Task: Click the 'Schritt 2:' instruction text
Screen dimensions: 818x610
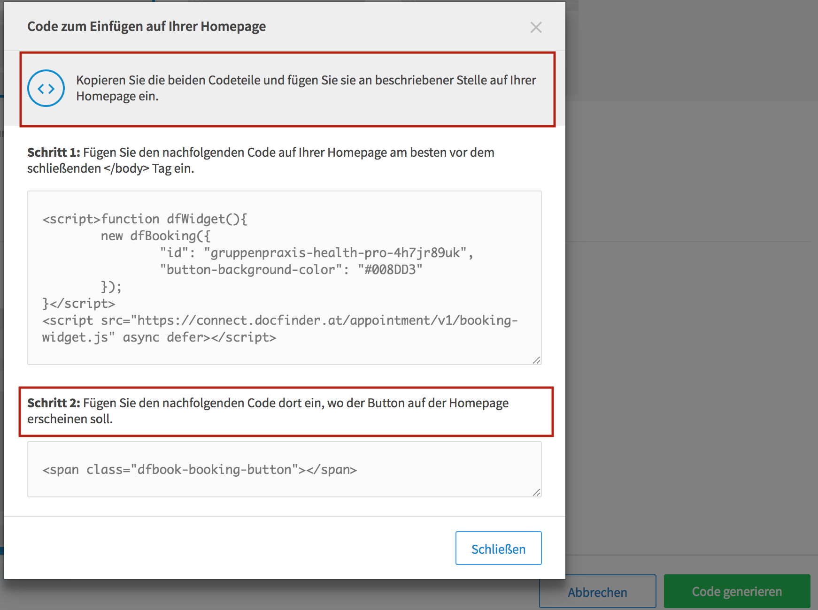Action: click(268, 411)
